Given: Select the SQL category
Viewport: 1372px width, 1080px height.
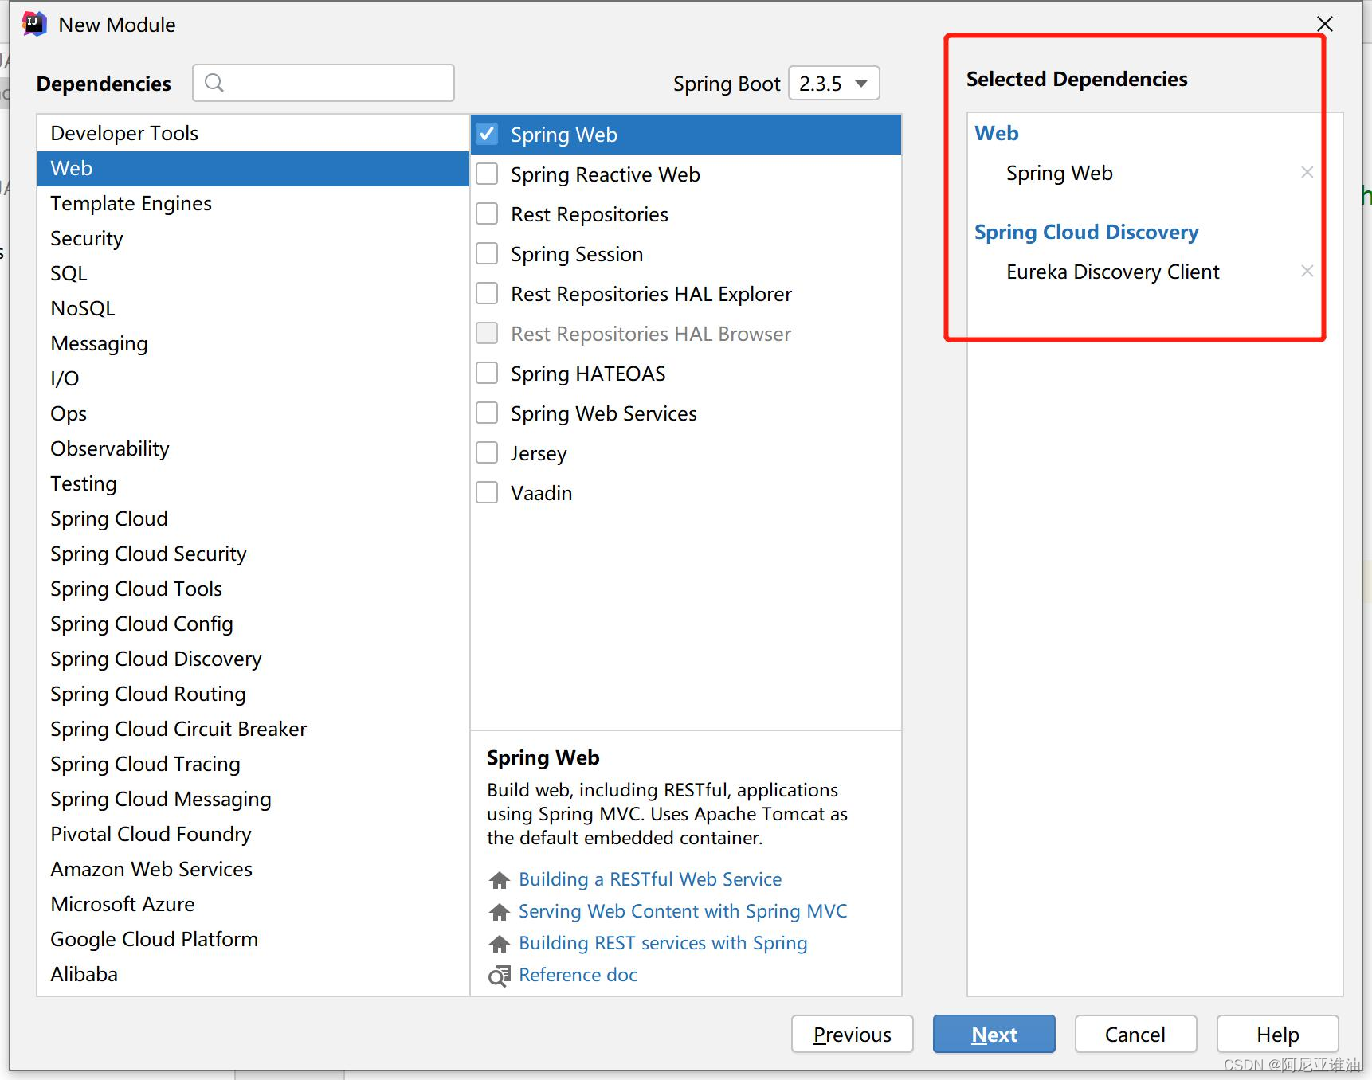Looking at the screenshot, I should click(x=253, y=273).
